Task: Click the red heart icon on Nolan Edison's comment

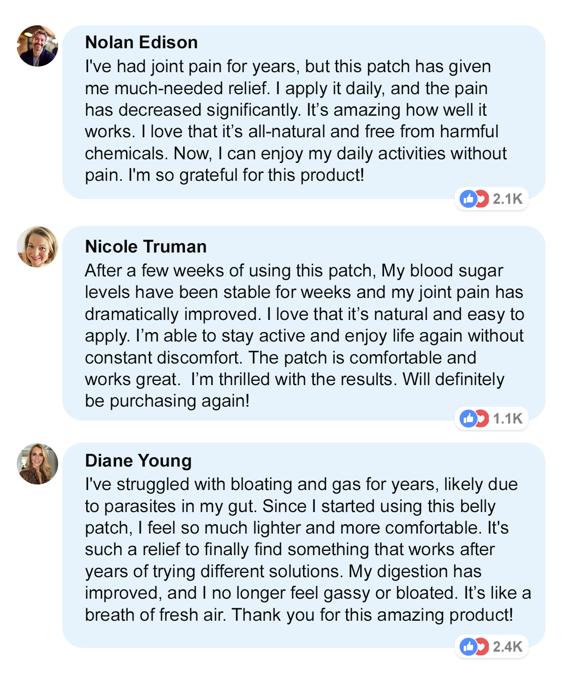Action: coord(482,199)
